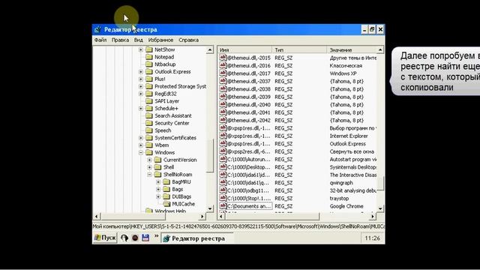This screenshot has height=270, width=480.
Task: Select the DUIBags folder icon
Action: (x=166, y=196)
